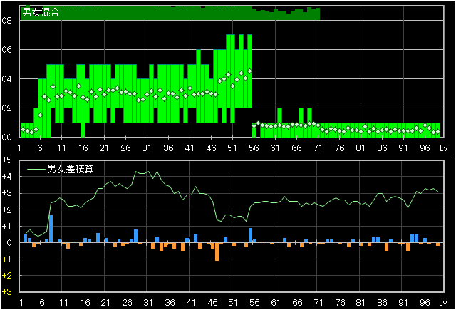Screen dimensions: 456x310
Task: Click the +5 y-axis label
Action: click(x=6, y=160)
